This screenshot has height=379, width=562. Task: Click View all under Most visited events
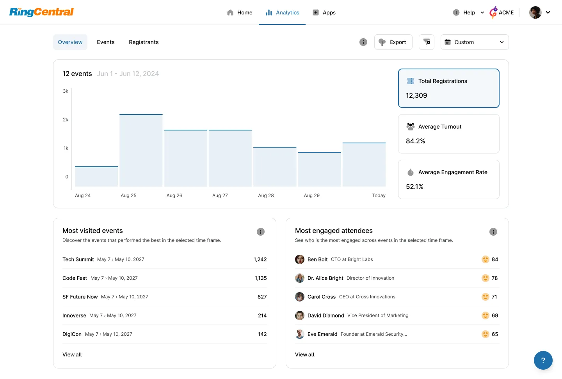tap(72, 354)
